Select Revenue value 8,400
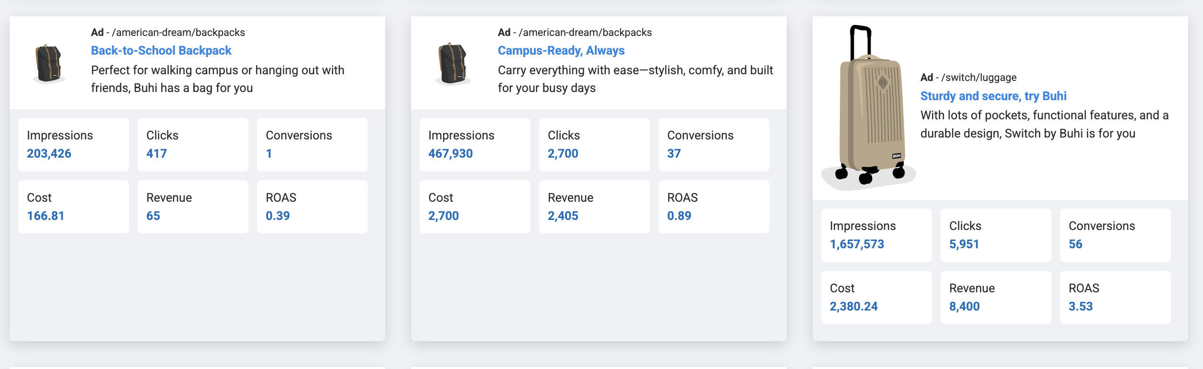 pyautogui.click(x=965, y=307)
